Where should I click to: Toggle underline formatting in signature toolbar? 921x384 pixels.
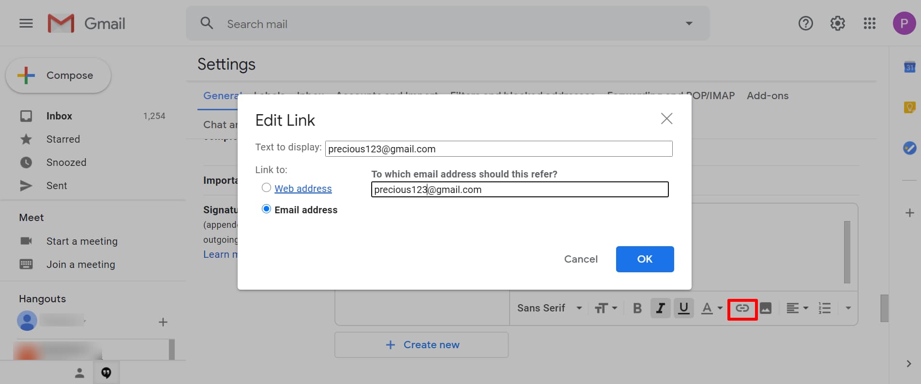tap(683, 308)
